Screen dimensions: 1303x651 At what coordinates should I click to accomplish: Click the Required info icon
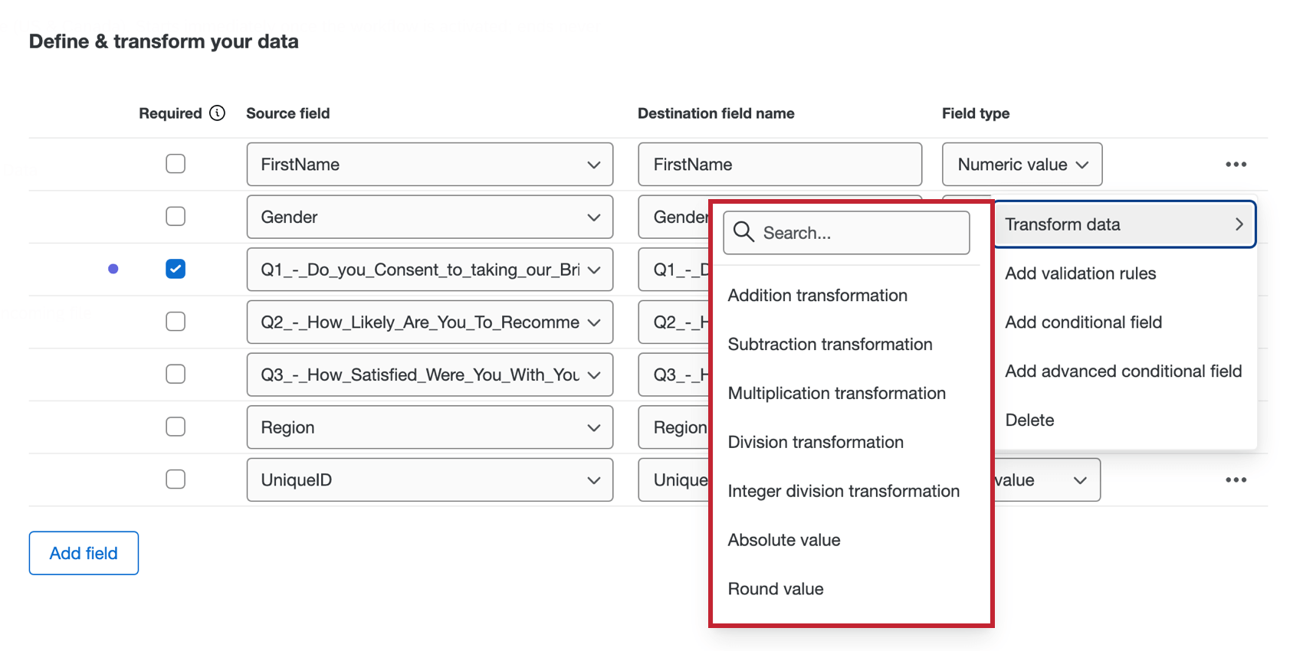[218, 113]
